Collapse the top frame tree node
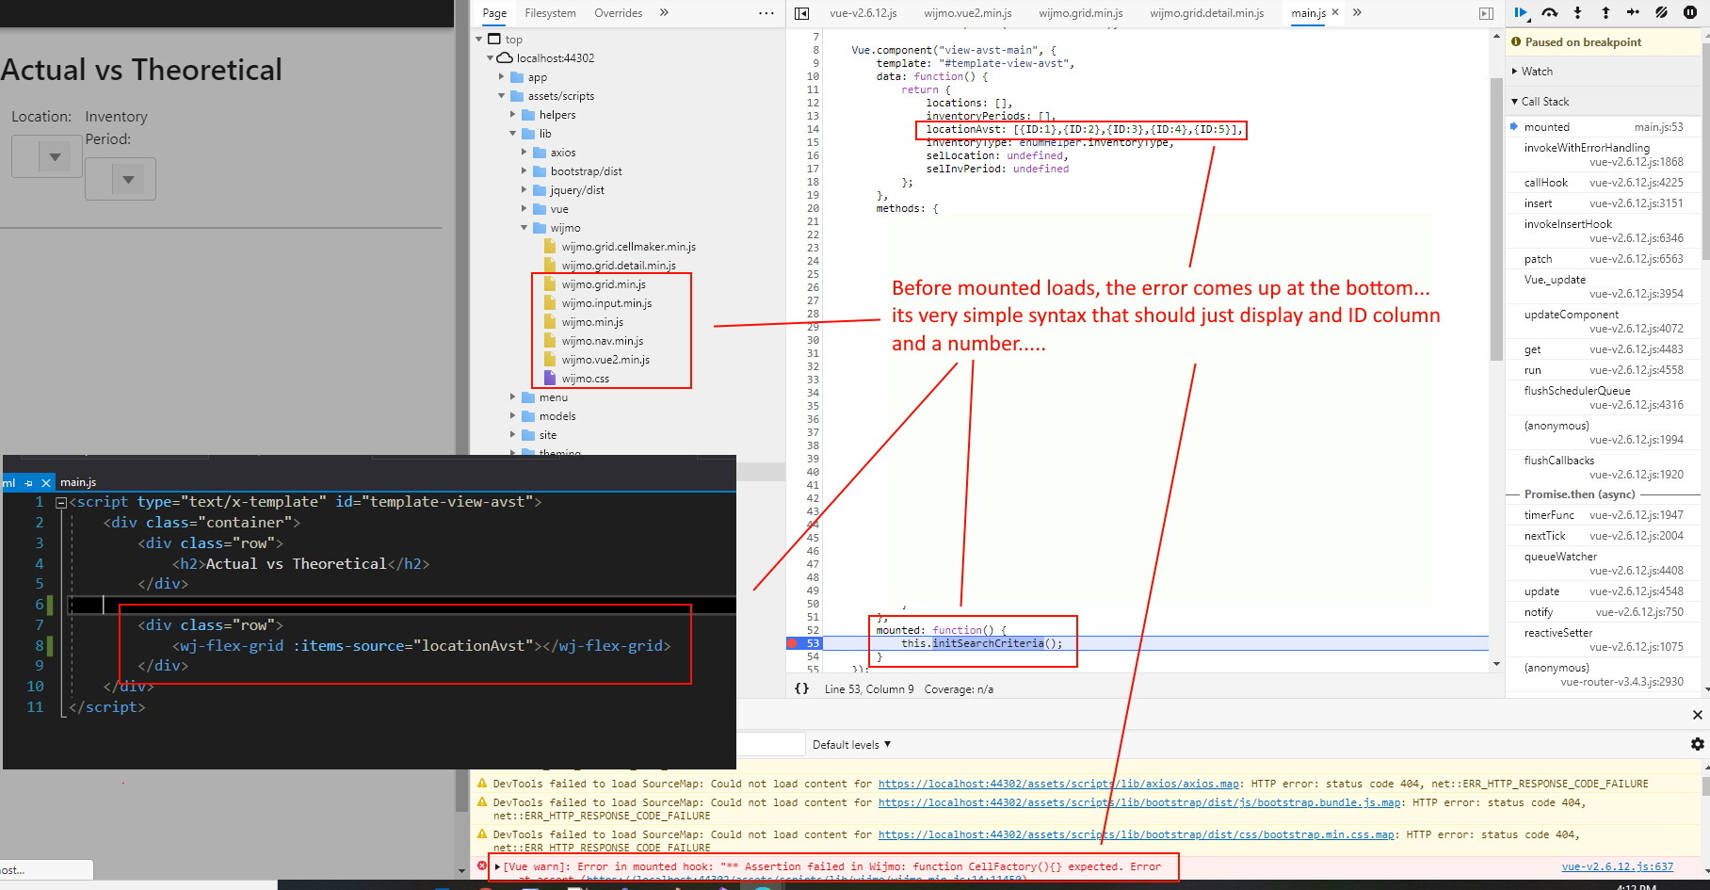The width and height of the screenshot is (1710, 890). coord(479,39)
